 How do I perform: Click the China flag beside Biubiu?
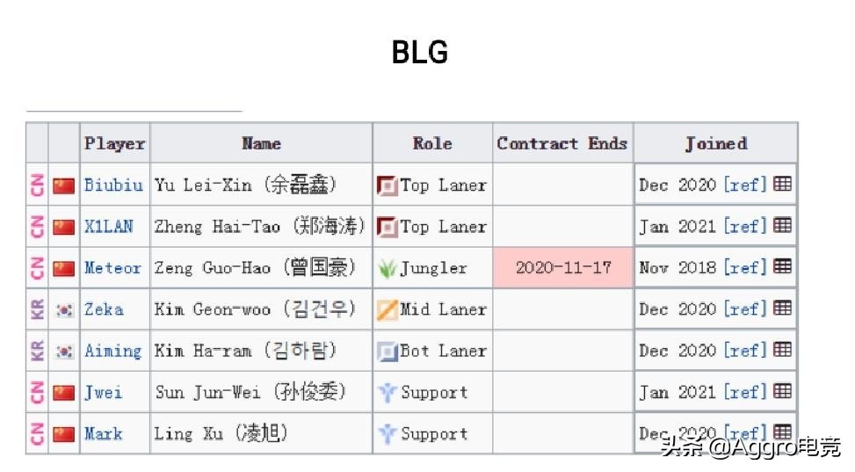click(64, 185)
